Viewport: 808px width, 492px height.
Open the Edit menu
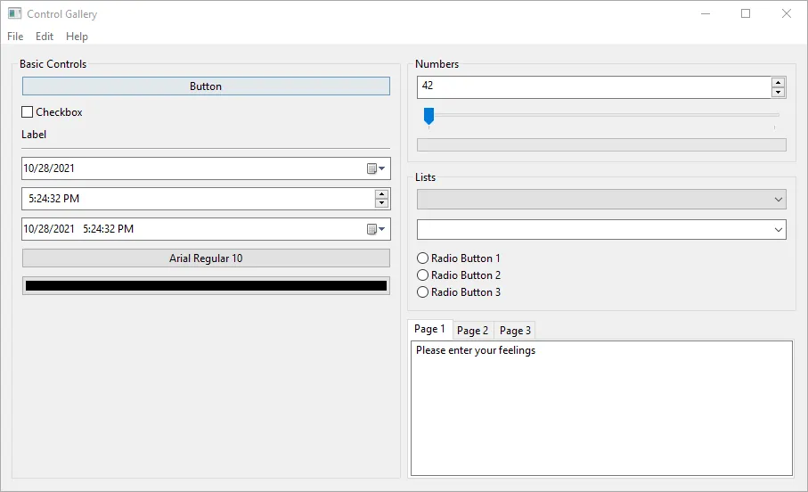[45, 37]
